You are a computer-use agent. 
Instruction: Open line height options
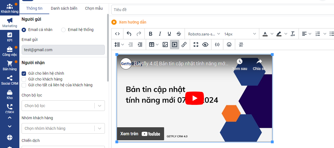pyautogui.click(x=119, y=45)
